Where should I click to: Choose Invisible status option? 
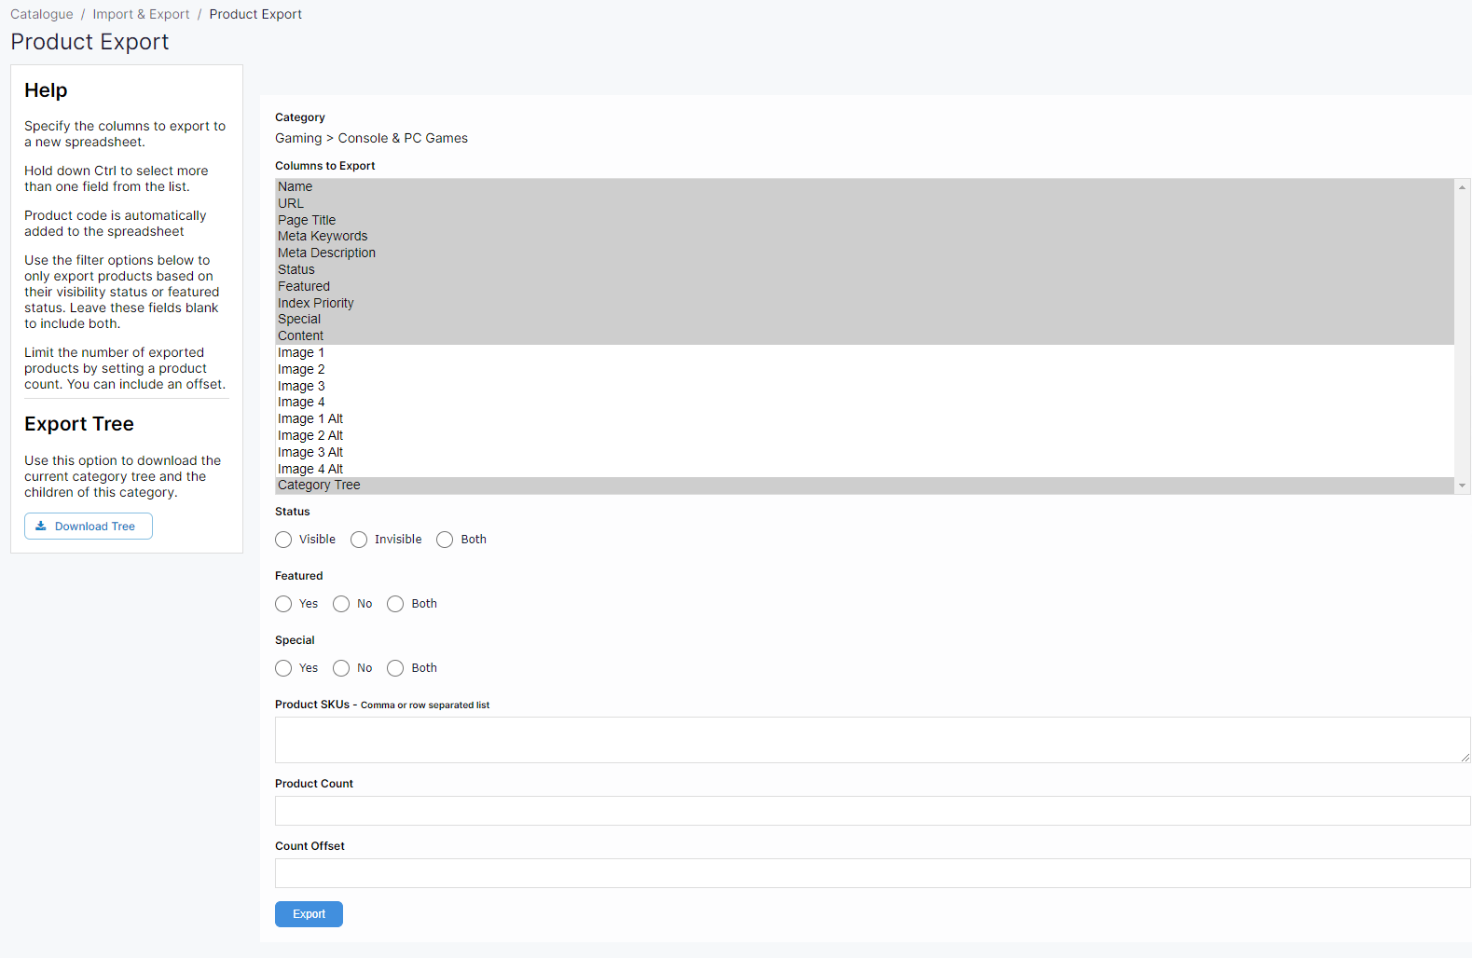pyautogui.click(x=359, y=540)
